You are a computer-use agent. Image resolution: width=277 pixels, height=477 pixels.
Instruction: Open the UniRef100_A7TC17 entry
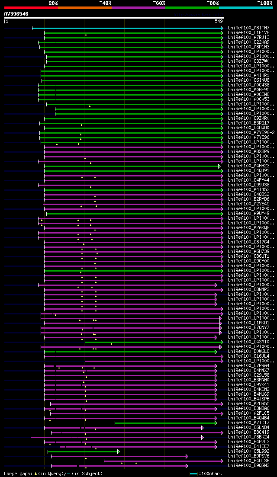(x=248, y=423)
